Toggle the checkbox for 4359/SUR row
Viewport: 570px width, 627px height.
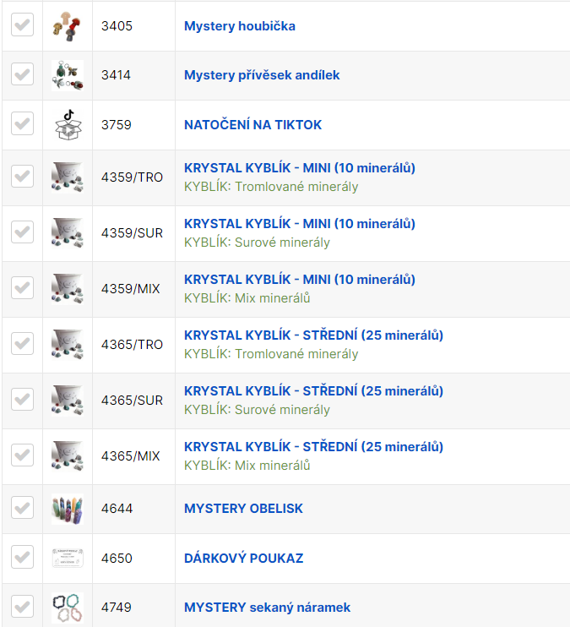coord(22,232)
